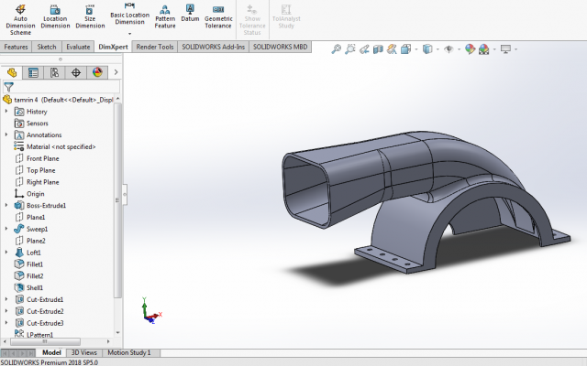Screen dimensions: 587x366
Task: Go to SOLIDWORKS Add-Ins tab
Action: pyautogui.click(x=213, y=47)
